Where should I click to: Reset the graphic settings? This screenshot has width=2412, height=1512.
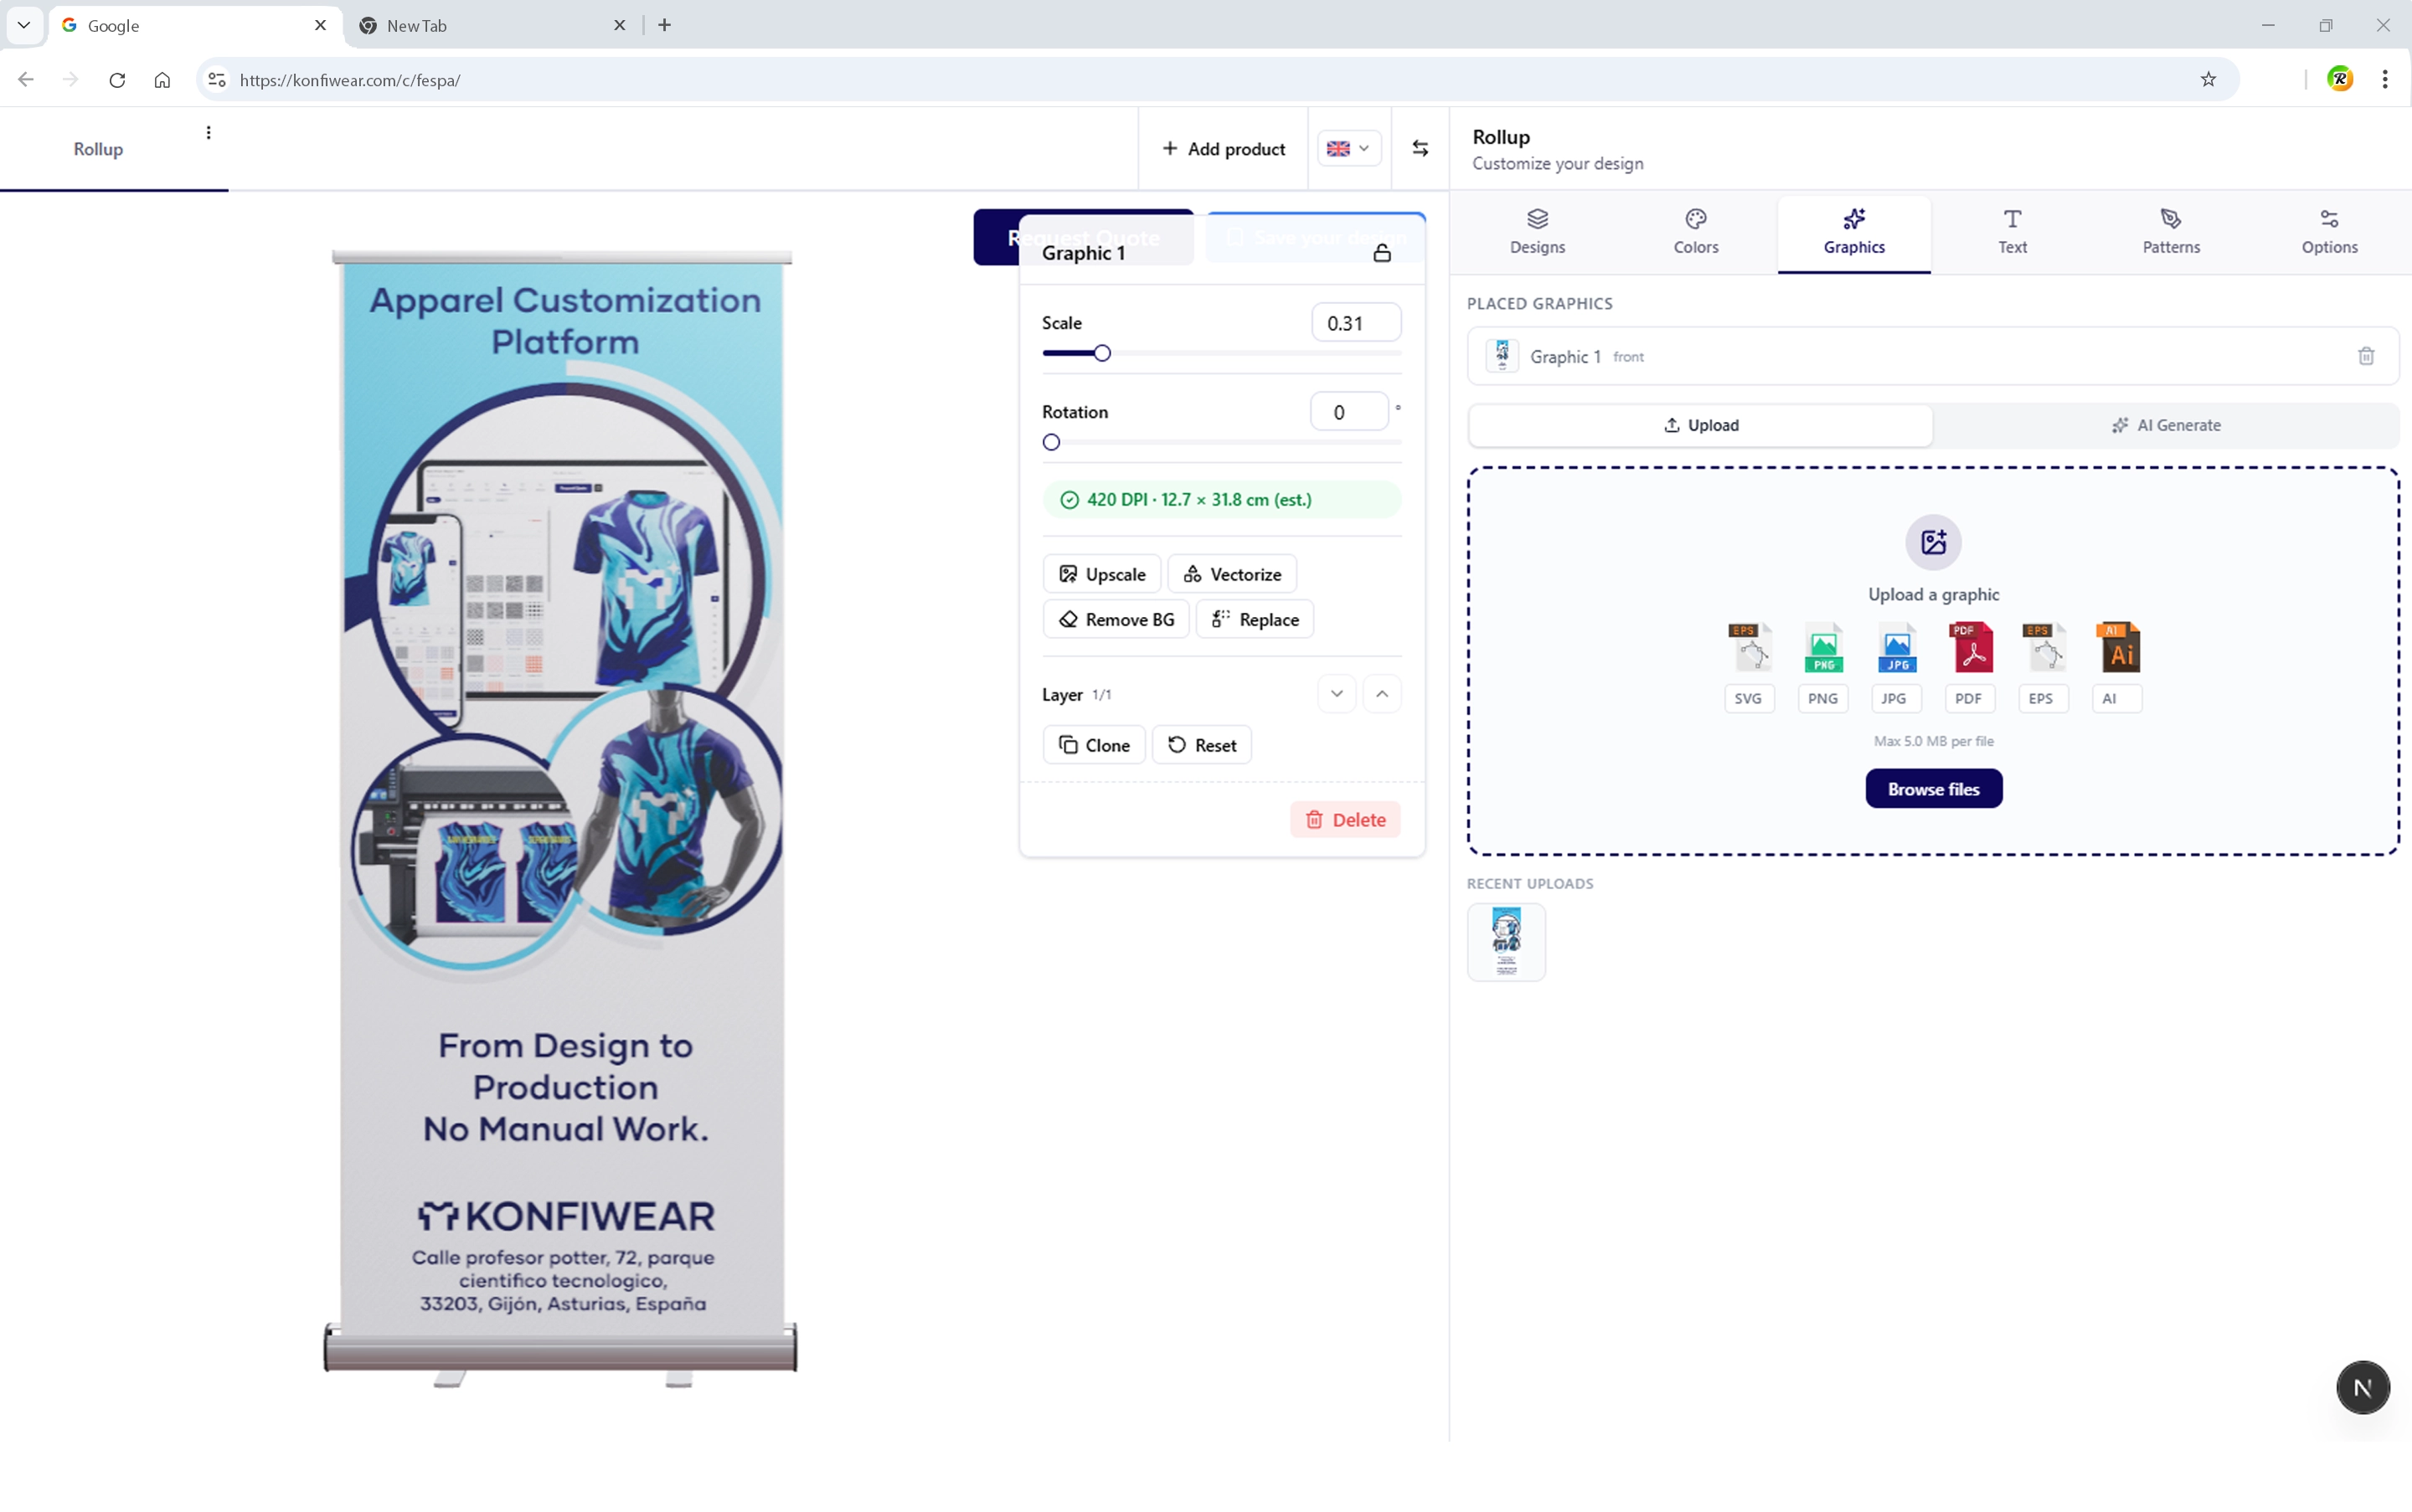pos(1202,745)
